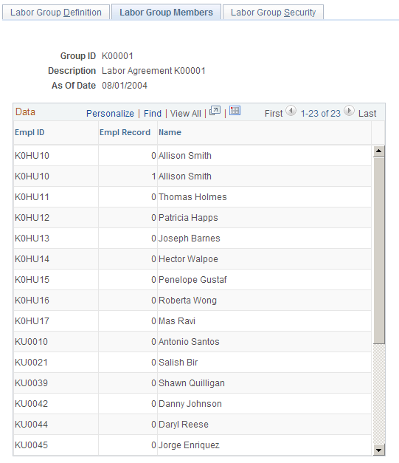Click the View All link

coord(186,114)
